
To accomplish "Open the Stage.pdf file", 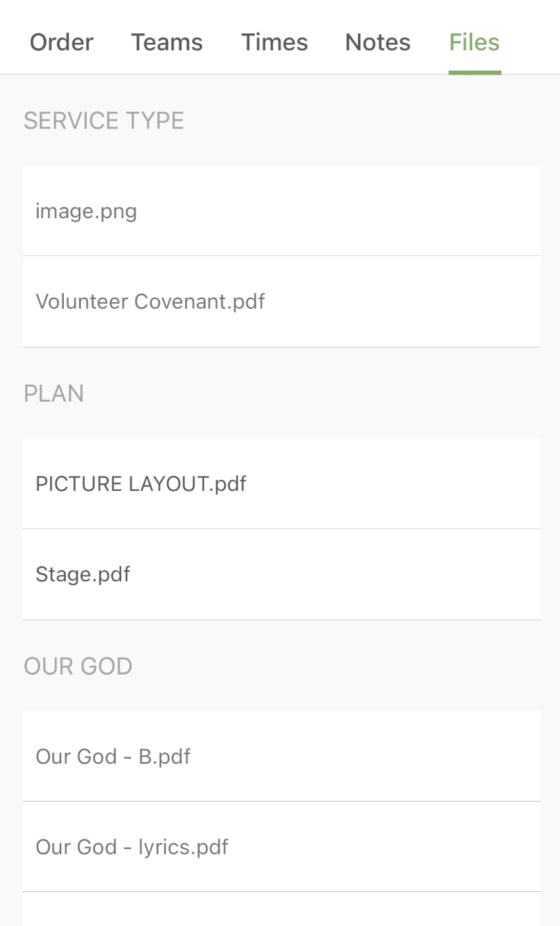I will (x=282, y=575).
